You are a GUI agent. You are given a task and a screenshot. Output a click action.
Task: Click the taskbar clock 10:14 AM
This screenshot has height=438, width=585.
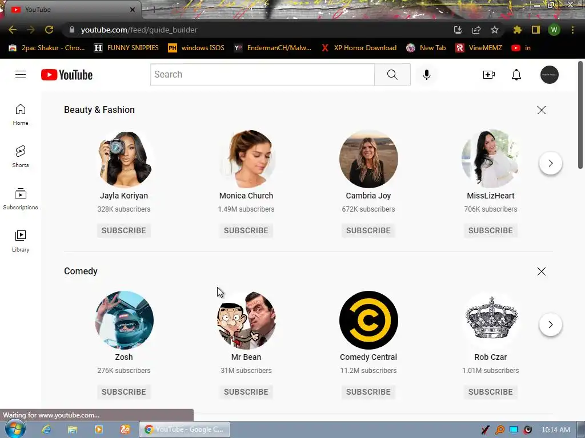click(x=555, y=430)
